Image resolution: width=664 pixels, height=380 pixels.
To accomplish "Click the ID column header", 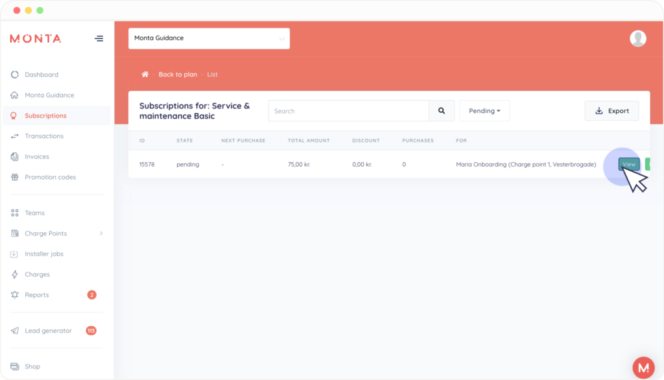I will pos(142,141).
